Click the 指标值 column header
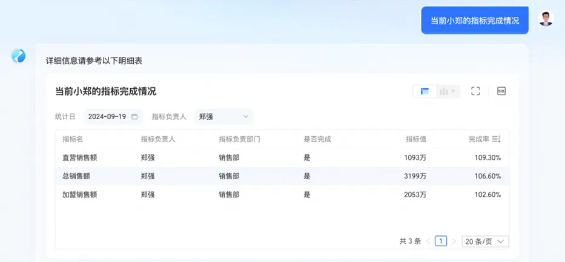The image size is (565, 262). click(415, 139)
